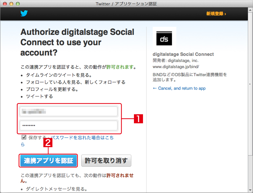Click the vertical scrollbar track
253x193 pixels.
tap(250, 171)
